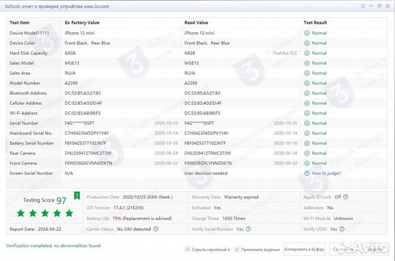Open help icon next to Carrier Status
The height and width of the screenshot is (261, 395).
click(156, 229)
